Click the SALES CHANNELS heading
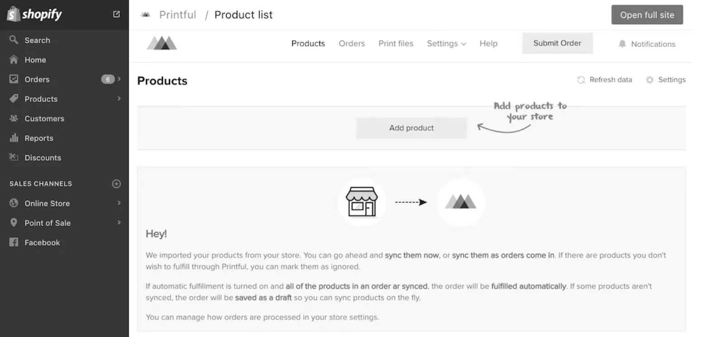This screenshot has height=337, width=716. [41, 183]
